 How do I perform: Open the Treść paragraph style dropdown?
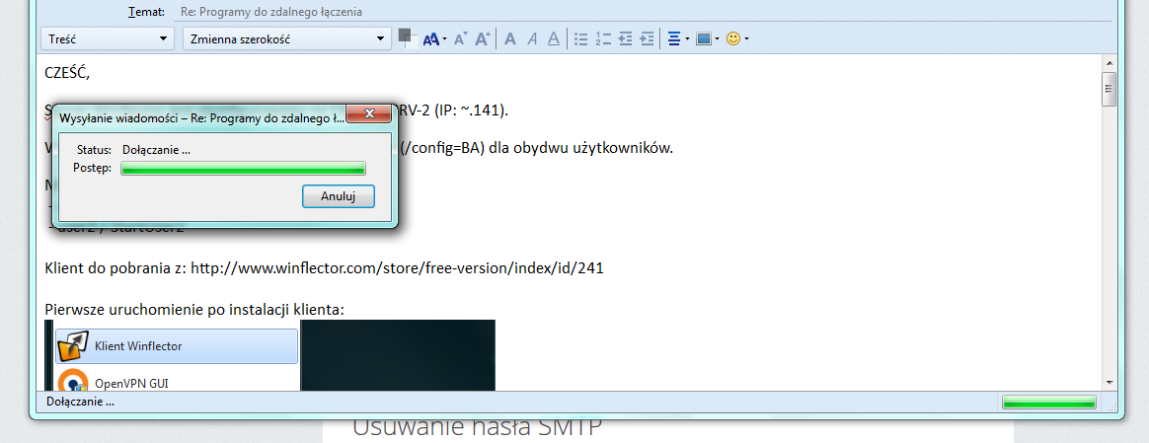[x=108, y=38]
